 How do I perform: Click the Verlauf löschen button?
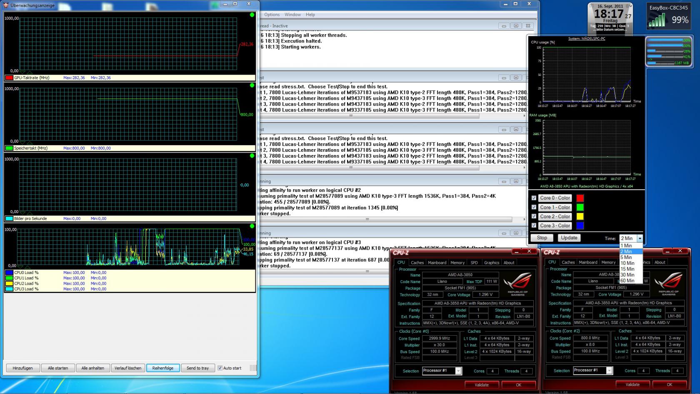click(x=128, y=368)
